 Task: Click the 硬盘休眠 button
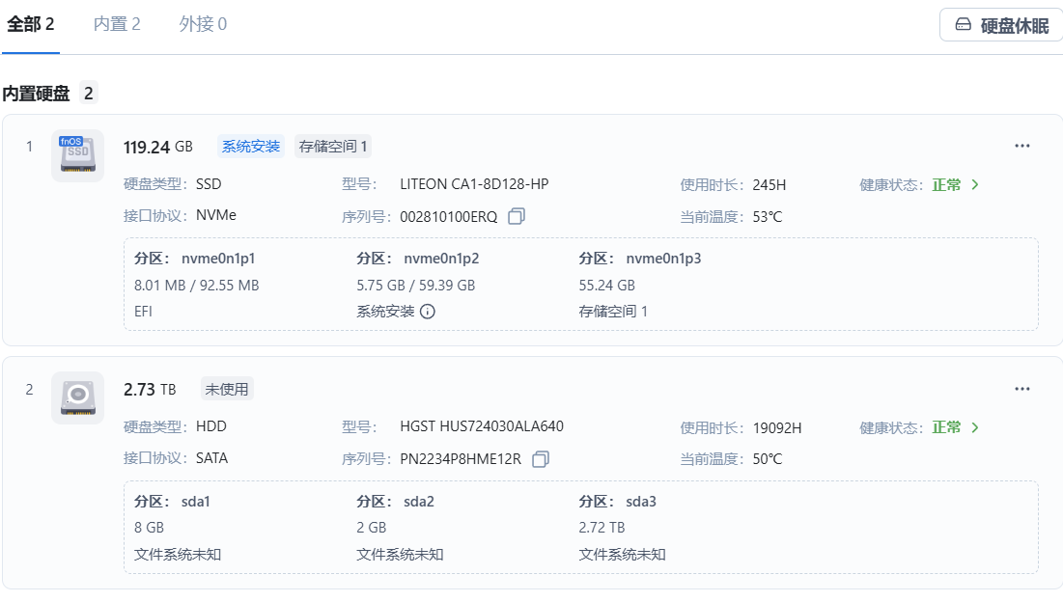tap(1002, 25)
